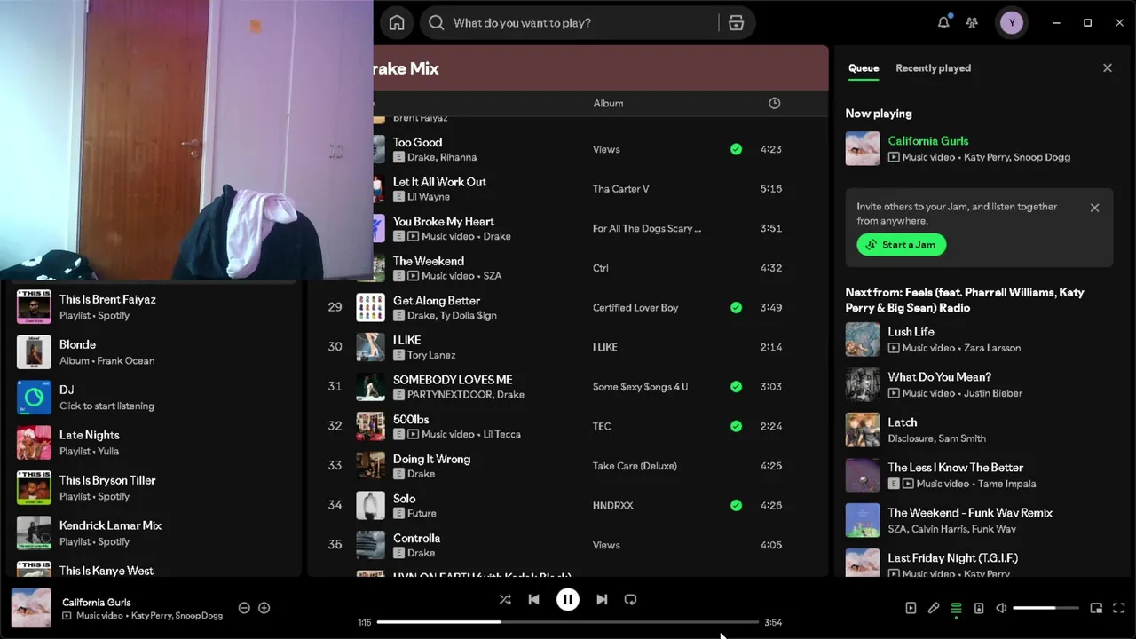1136x639 pixels.
Task: Sort by the Album column header
Action: (608, 103)
